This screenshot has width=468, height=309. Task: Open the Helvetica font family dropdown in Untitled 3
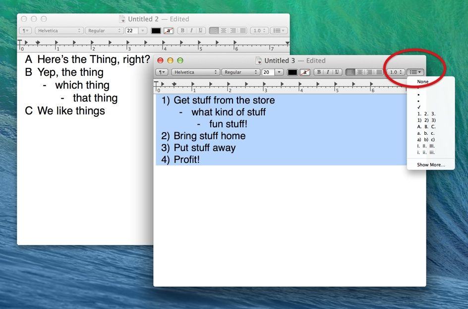click(195, 72)
